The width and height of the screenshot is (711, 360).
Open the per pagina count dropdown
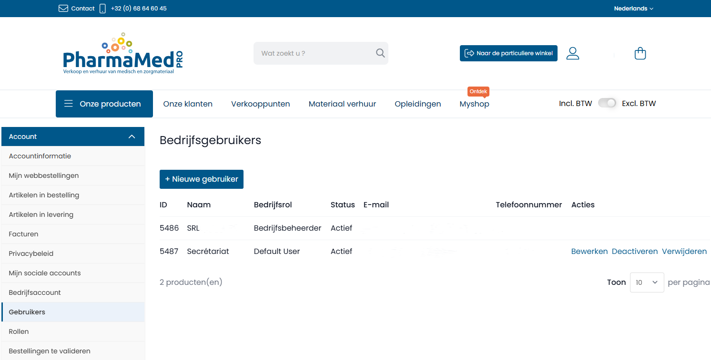[x=647, y=282]
